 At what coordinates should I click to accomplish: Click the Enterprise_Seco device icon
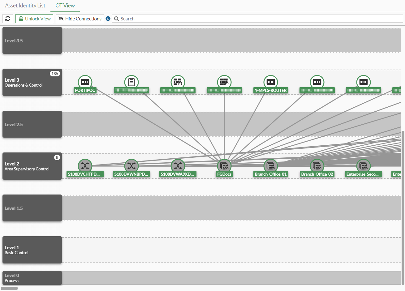coord(364,165)
